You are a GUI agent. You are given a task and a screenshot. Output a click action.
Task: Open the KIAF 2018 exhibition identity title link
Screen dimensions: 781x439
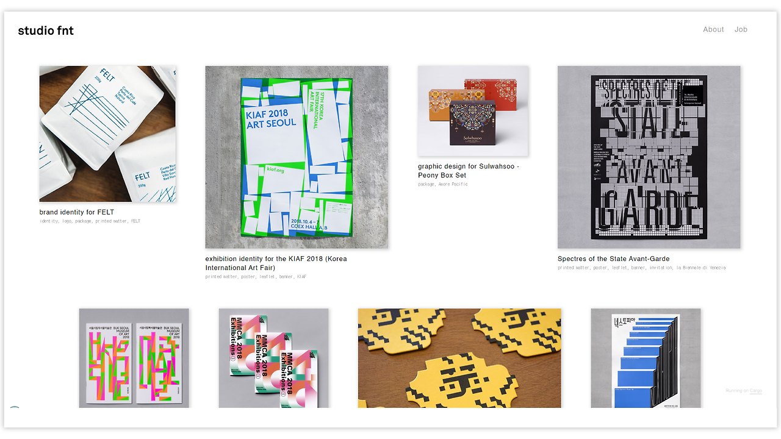click(276, 263)
